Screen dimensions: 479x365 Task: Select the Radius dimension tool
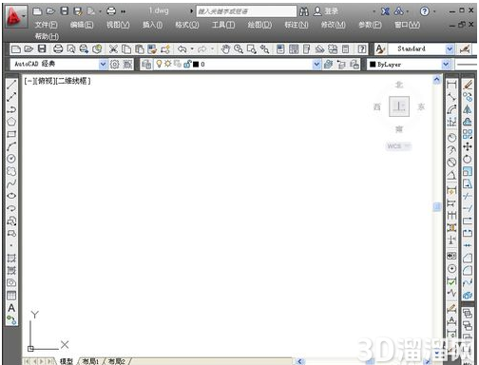point(451,137)
